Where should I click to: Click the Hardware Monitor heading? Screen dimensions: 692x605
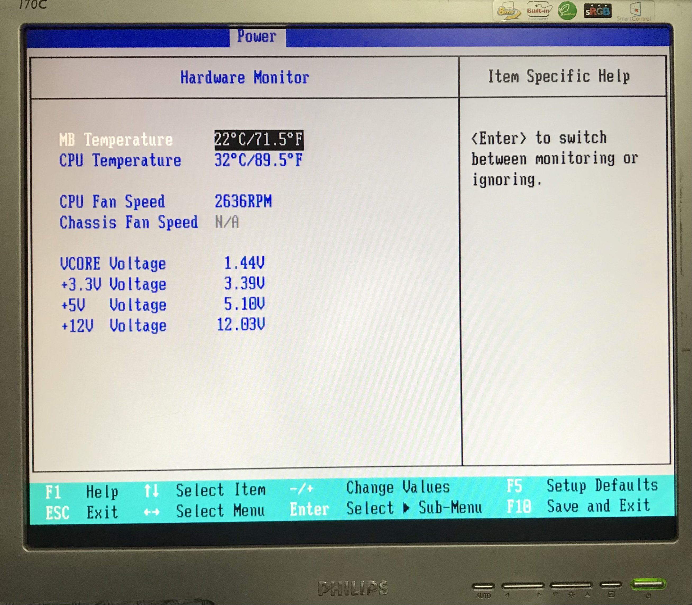click(245, 78)
